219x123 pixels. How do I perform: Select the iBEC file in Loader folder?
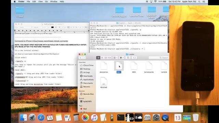(x=119, y=66)
